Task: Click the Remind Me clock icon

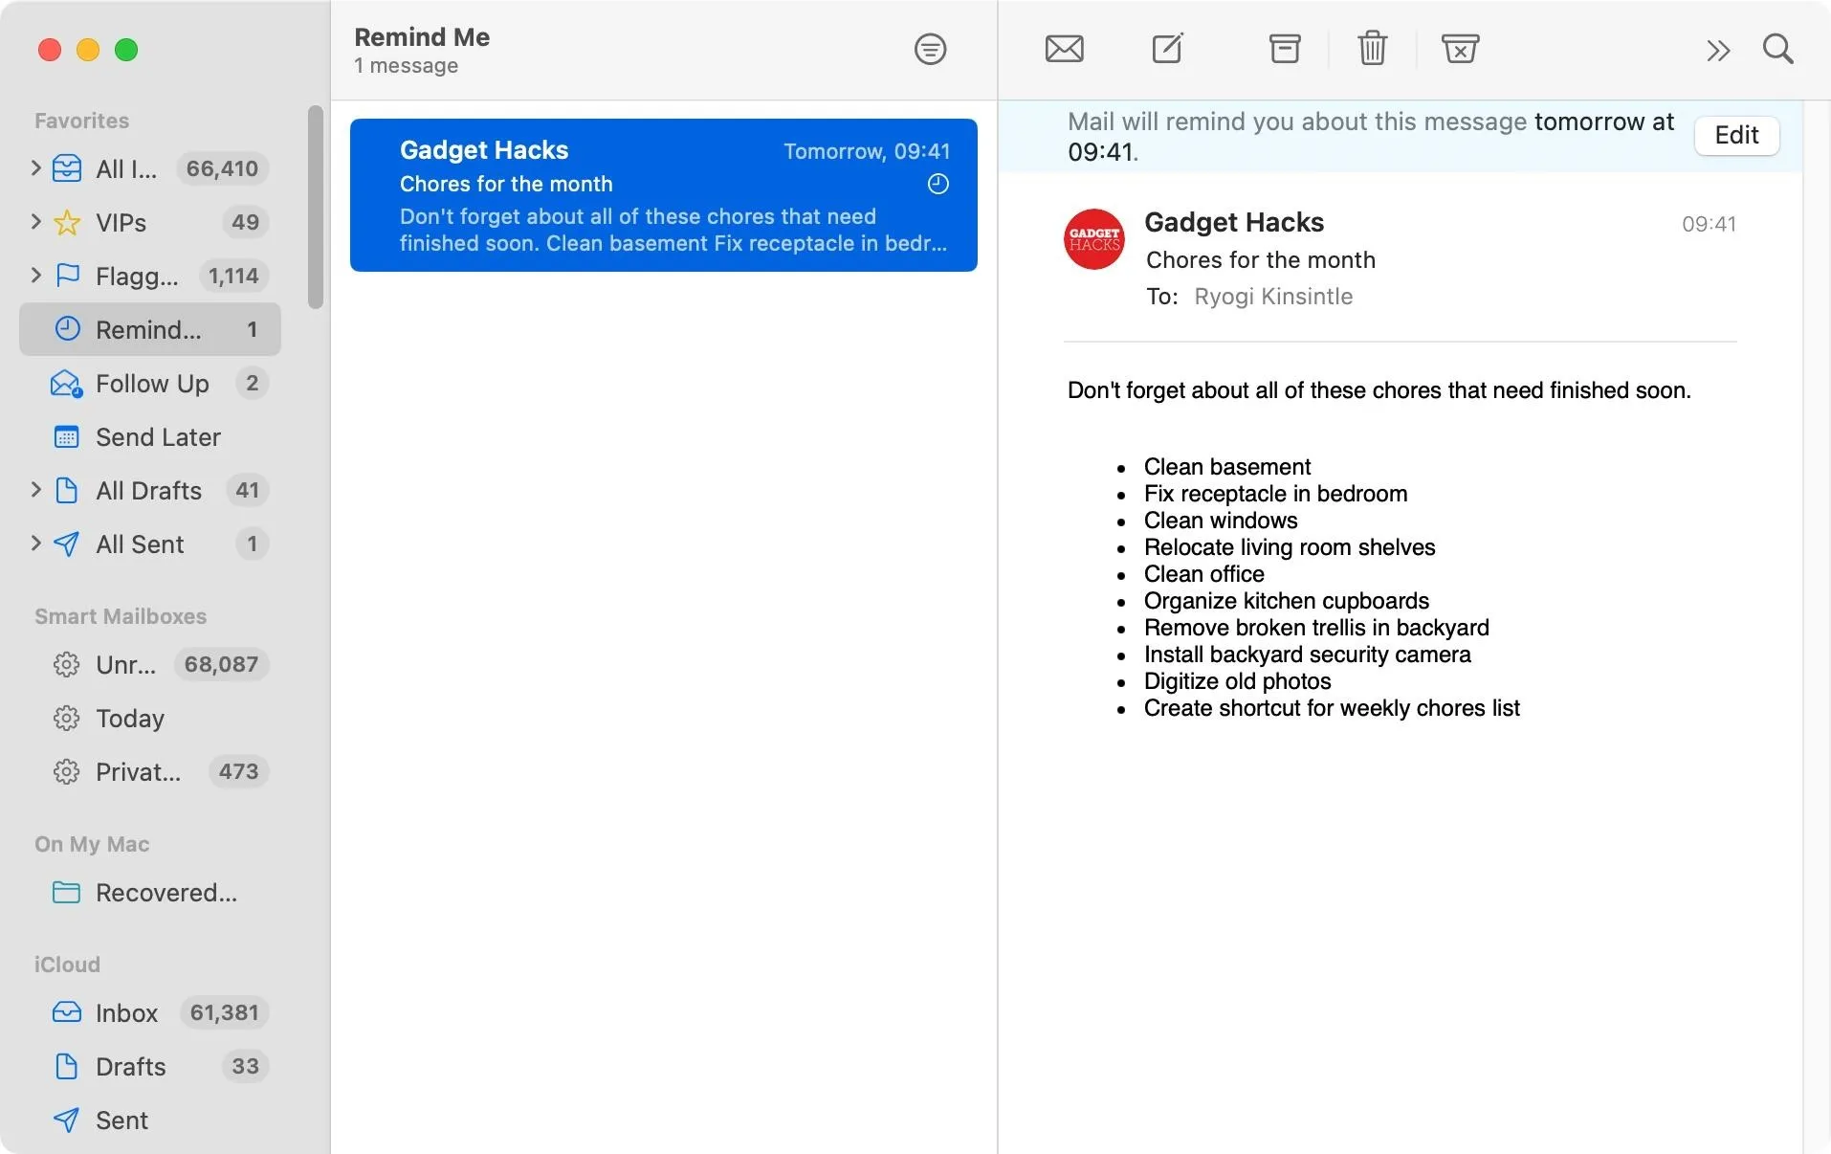Action: coord(67,329)
